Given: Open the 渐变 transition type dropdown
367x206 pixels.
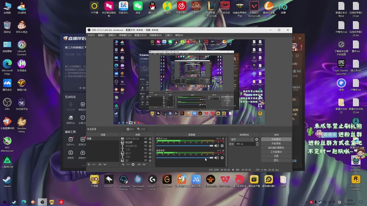Looking at the screenshot, I should coord(242,140).
